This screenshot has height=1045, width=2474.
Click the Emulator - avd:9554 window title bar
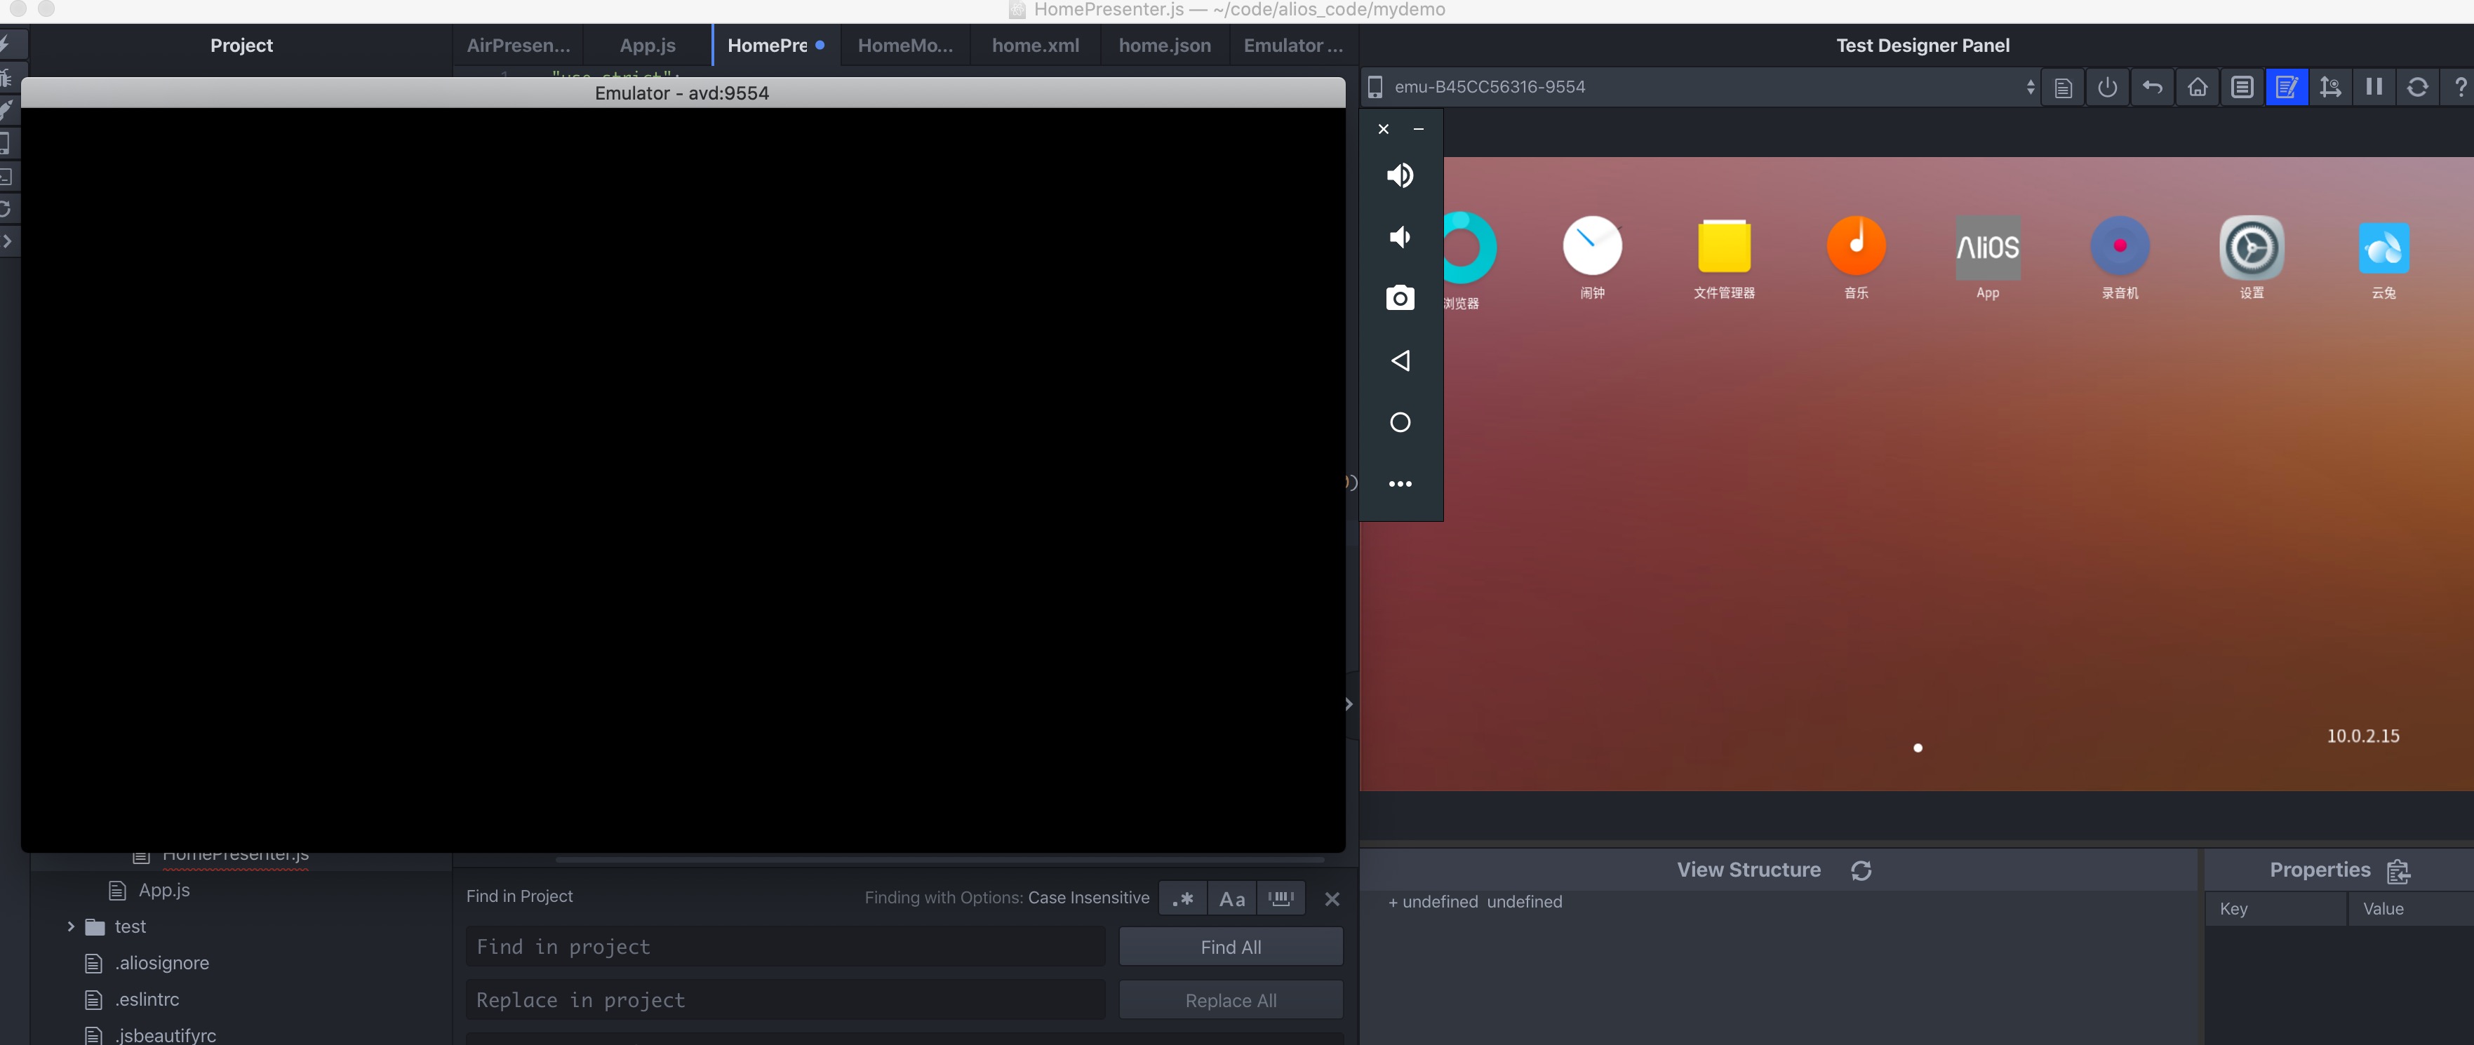683,93
